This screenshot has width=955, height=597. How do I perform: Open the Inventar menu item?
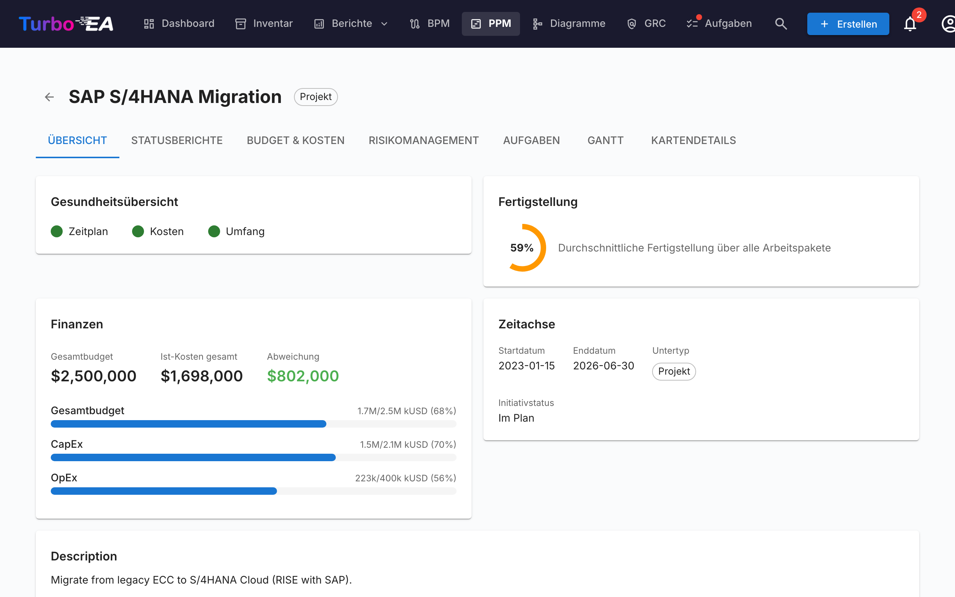(x=264, y=24)
